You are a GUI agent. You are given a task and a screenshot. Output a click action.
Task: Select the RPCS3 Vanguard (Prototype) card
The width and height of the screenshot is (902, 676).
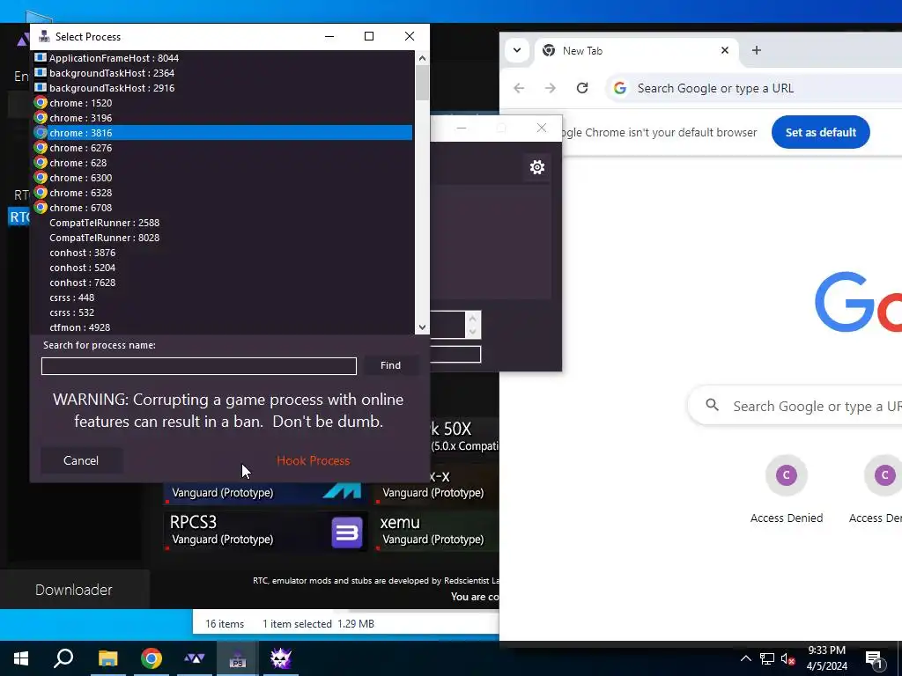tap(266, 531)
